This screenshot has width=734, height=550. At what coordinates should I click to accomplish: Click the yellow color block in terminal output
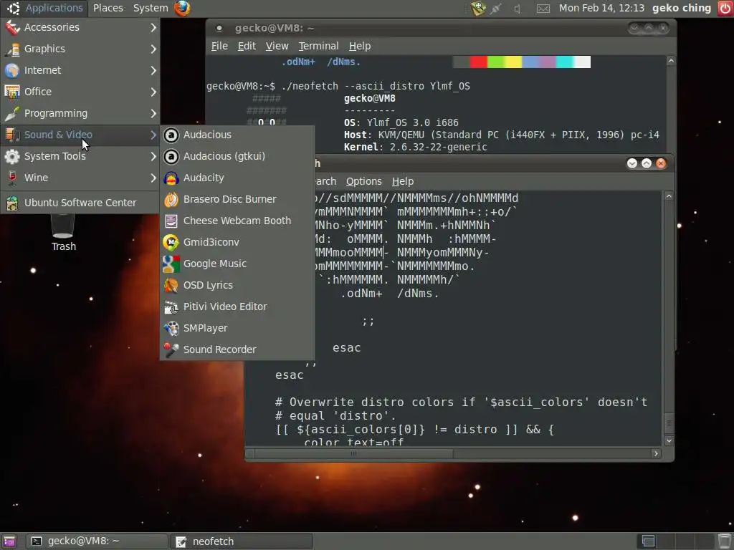point(513,62)
